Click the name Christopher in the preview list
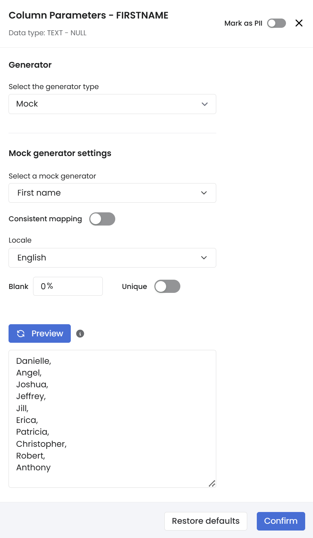The image size is (313, 538). point(41,444)
